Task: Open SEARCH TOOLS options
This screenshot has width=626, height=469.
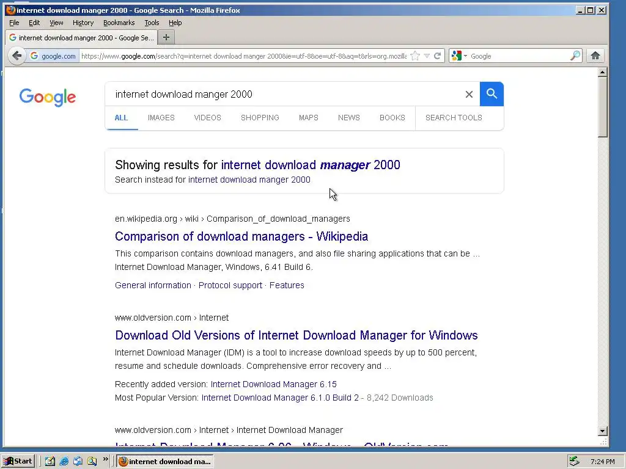Action: pos(454,118)
